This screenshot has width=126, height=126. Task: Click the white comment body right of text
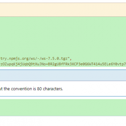(x=94, y=89)
